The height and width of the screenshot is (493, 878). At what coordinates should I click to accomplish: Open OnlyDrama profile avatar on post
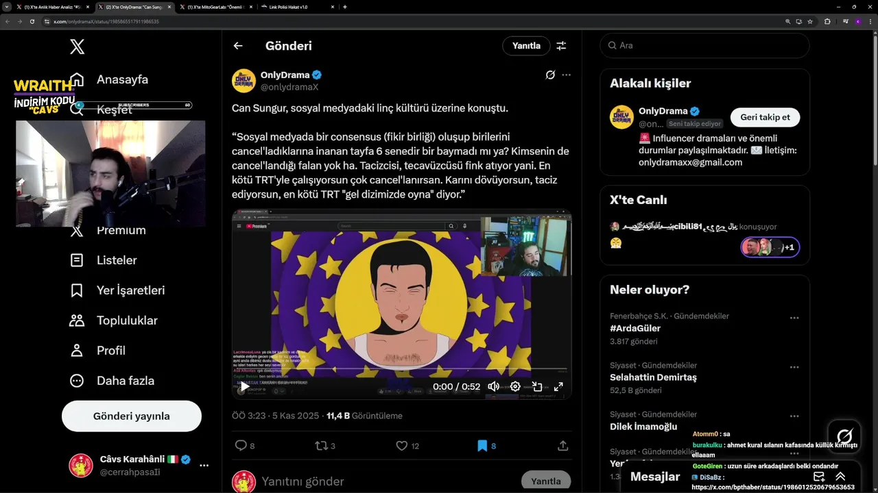(x=244, y=81)
